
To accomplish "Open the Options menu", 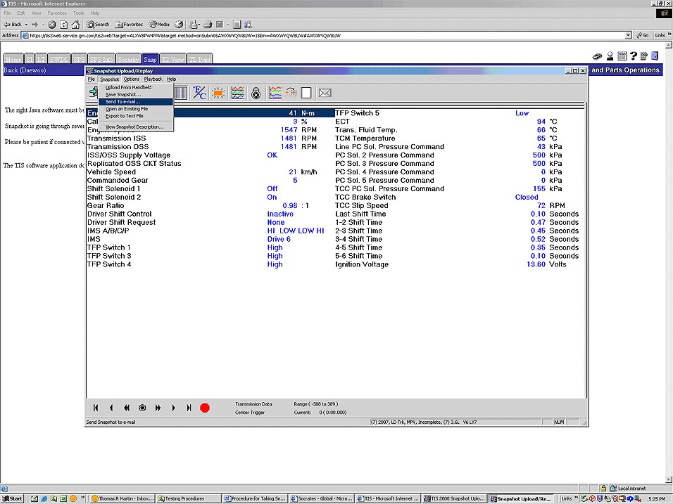I will (x=132, y=79).
